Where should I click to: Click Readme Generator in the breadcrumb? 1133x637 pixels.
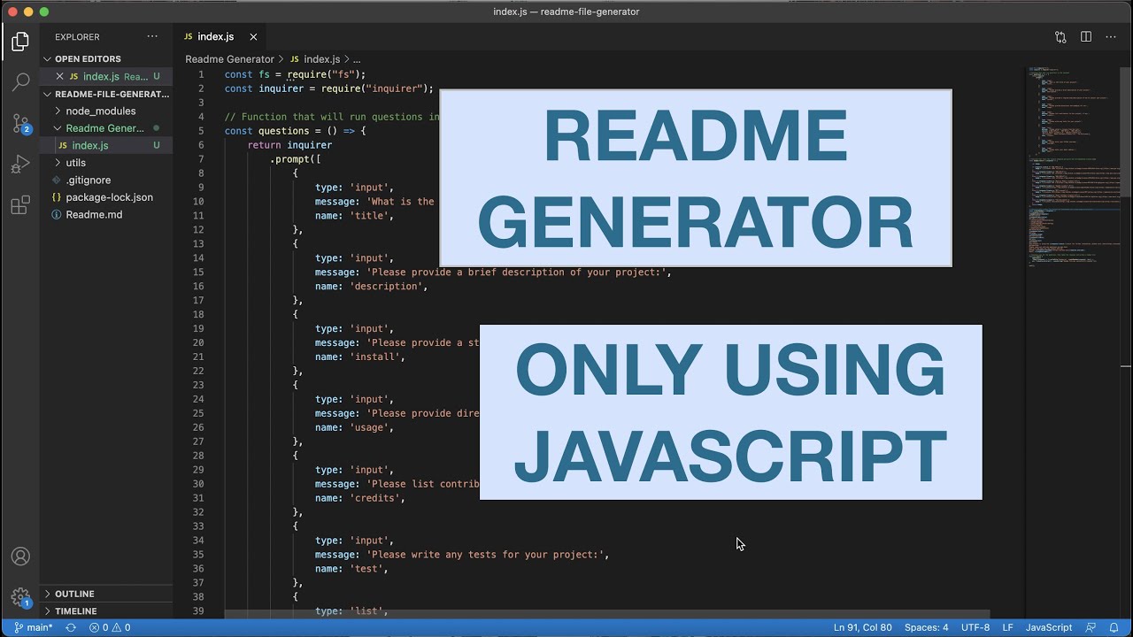(229, 59)
